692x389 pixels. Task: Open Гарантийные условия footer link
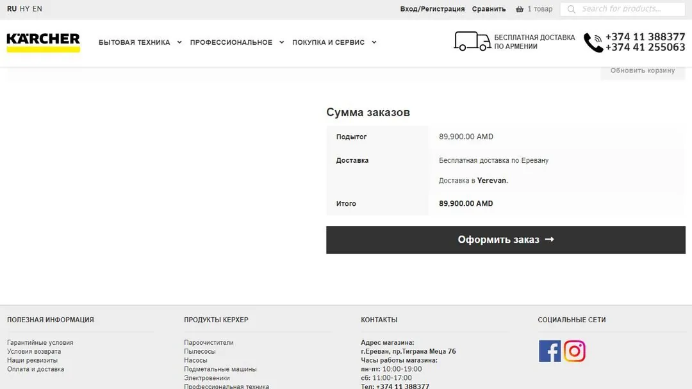(40, 342)
